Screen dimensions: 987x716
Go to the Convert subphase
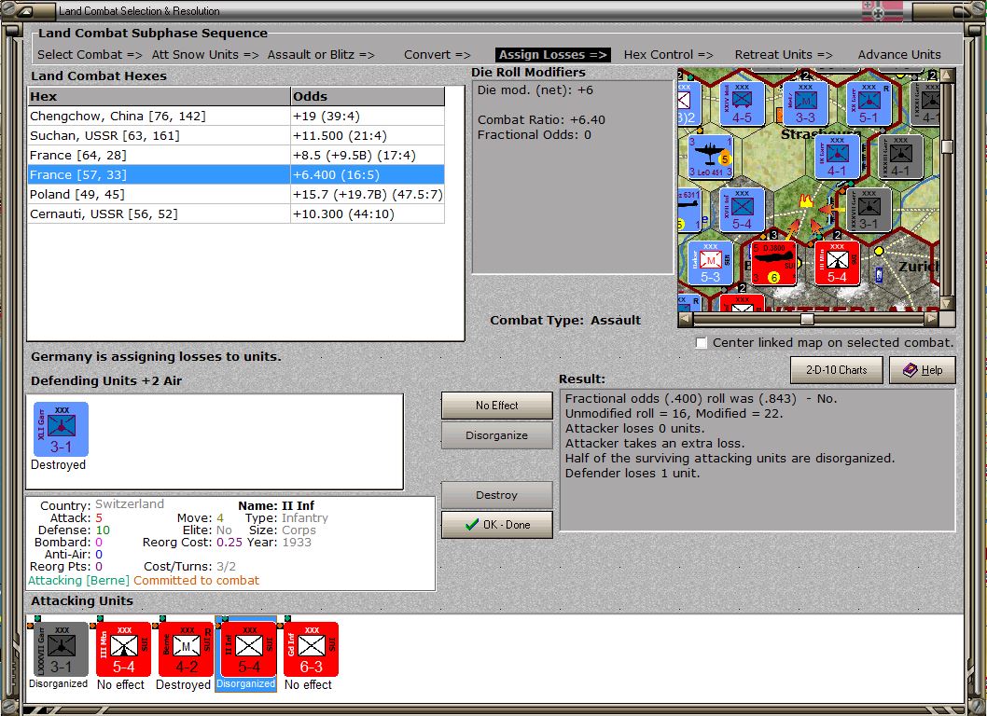(438, 55)
